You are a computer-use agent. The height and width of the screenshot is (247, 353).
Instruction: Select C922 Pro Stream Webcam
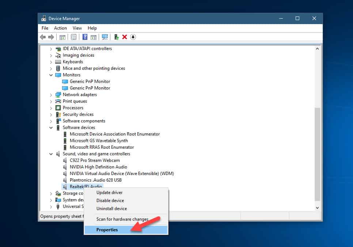[x=95, y=160]
